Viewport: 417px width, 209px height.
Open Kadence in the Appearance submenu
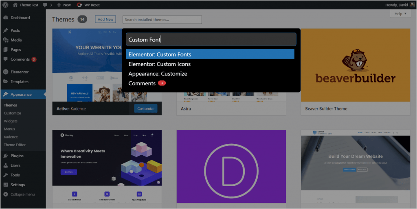(x=11, y=137)
